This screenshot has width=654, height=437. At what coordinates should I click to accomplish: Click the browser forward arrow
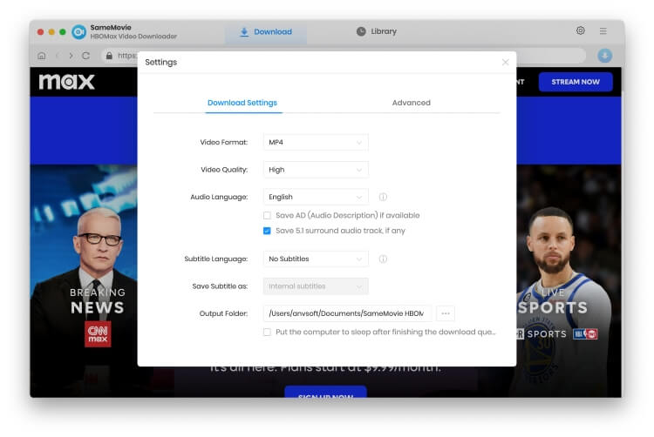[71, 56]
